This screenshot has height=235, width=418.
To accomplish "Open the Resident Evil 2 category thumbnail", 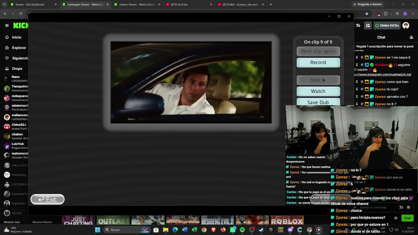I will point(217,220).
